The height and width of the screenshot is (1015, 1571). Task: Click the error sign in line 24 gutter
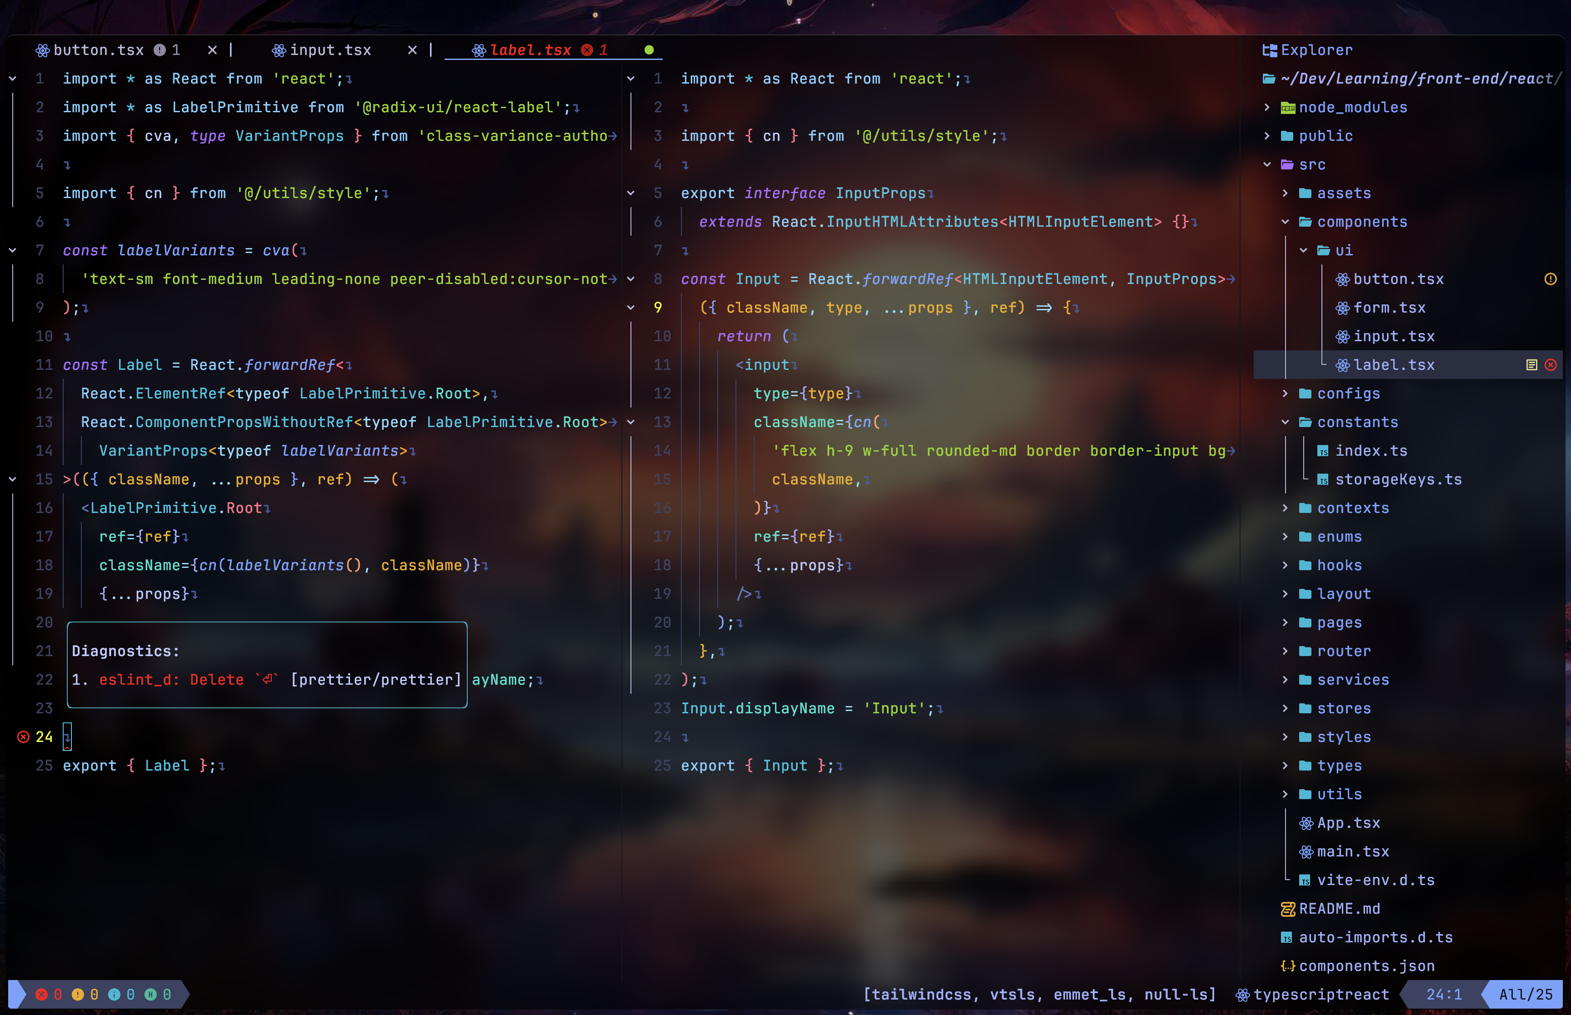tap(23, 737)
